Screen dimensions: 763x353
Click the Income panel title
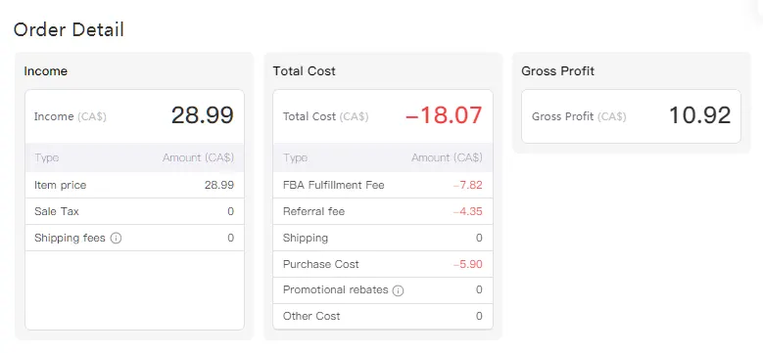coord(46,70)
